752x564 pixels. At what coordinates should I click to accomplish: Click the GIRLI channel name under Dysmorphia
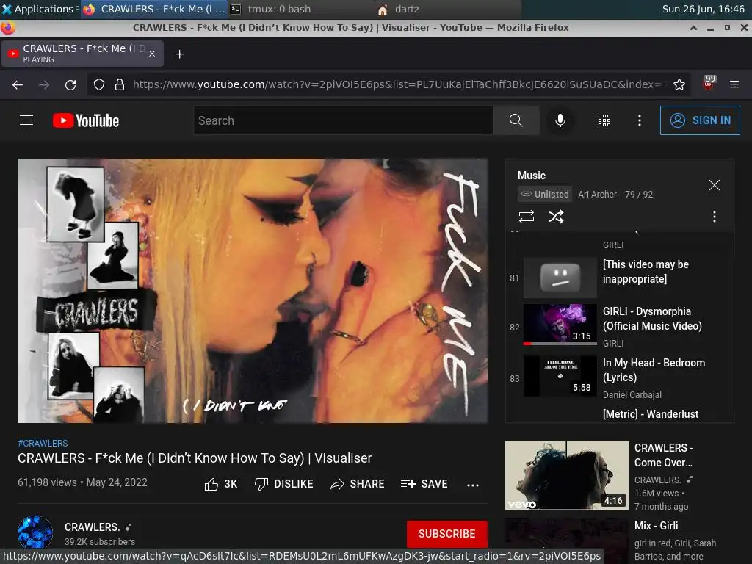tap(613, 344)
